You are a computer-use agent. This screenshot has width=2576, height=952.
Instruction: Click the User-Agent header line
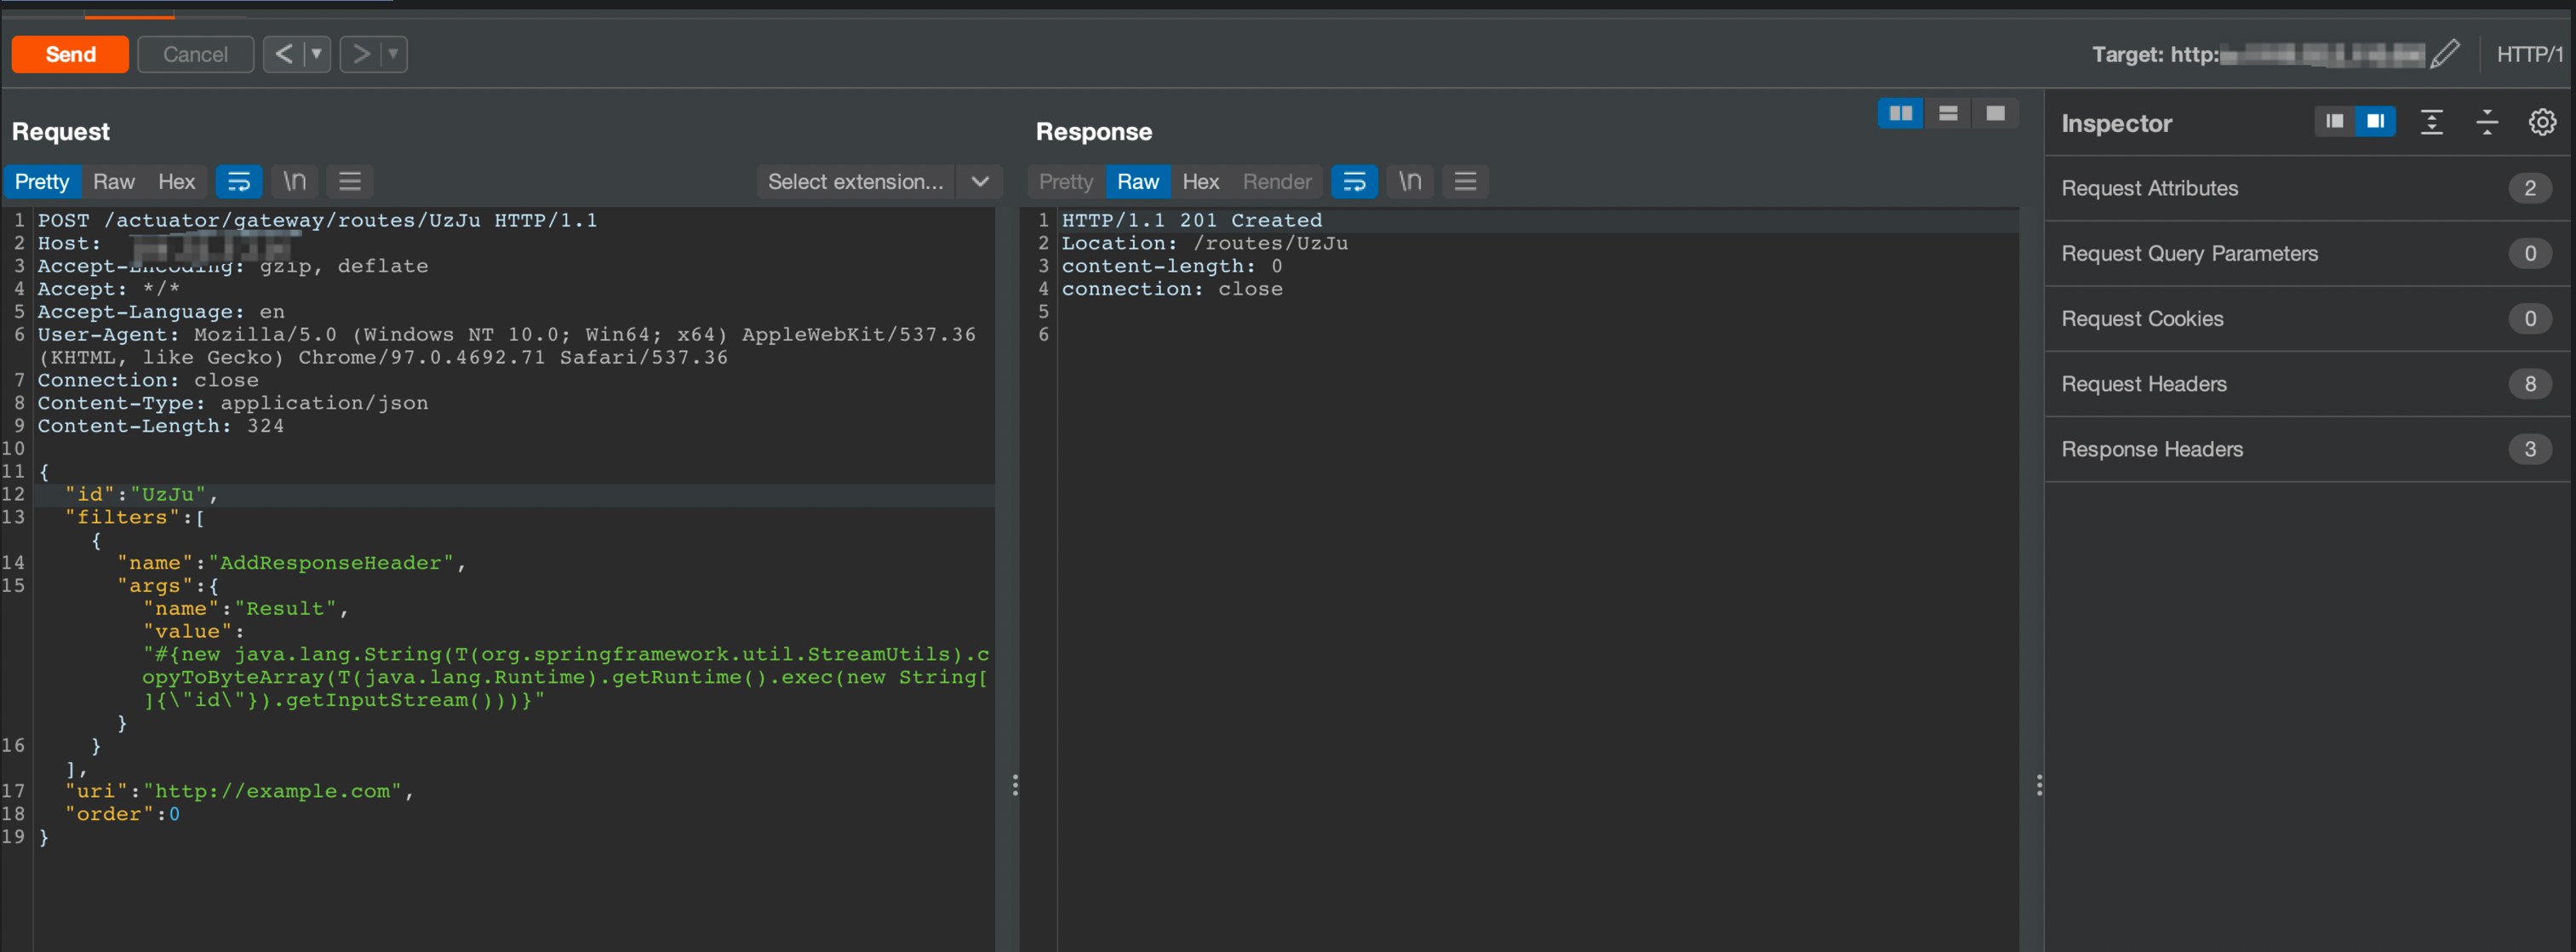click(506, 346)
